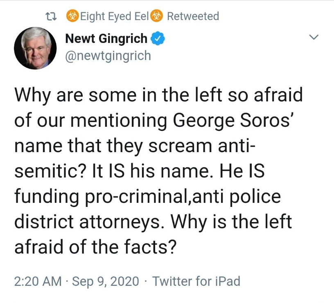The width and height of the screenshot is (334, 303).
Task: Open the Newt Gingrich display name link
Action: [x=106, y=39]
